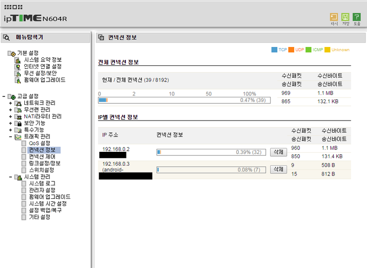The height and width of the screenshot is (268, 367).
Task: Click the QoS 설정 page icon
Action: coord(24,143)
